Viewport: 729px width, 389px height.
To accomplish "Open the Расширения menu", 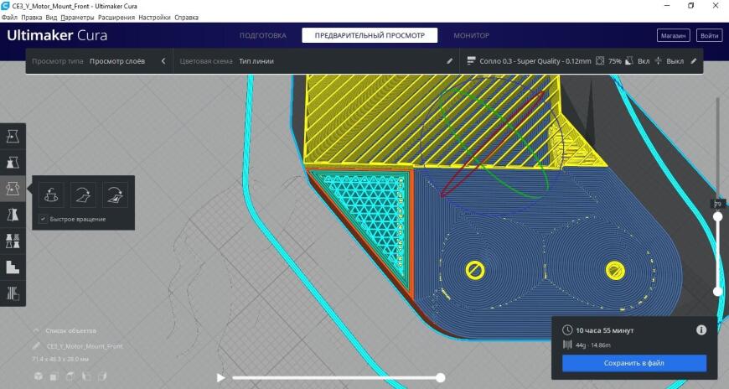I will [x=116, y=18].
